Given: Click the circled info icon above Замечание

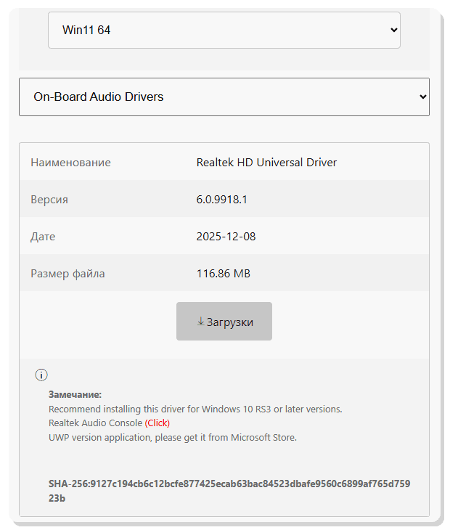Looking at the screenshot, I should coord(41,375).
